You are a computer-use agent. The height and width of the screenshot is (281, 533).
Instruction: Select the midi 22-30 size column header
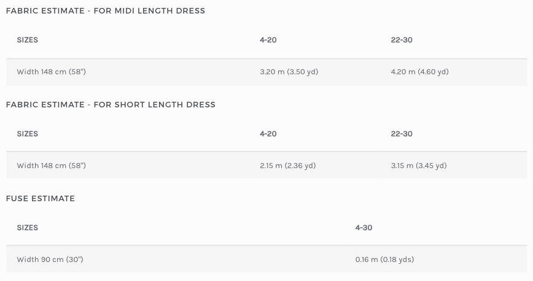point(402,40)
